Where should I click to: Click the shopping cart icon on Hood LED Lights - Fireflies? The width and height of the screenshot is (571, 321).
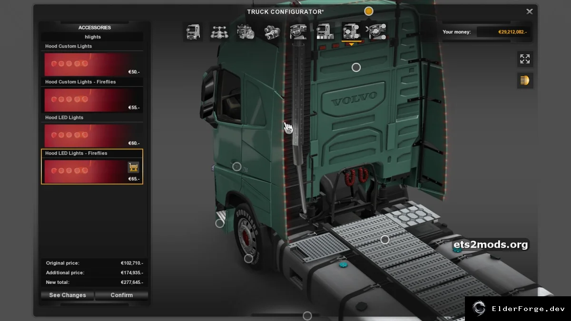[x=133, y=167]
